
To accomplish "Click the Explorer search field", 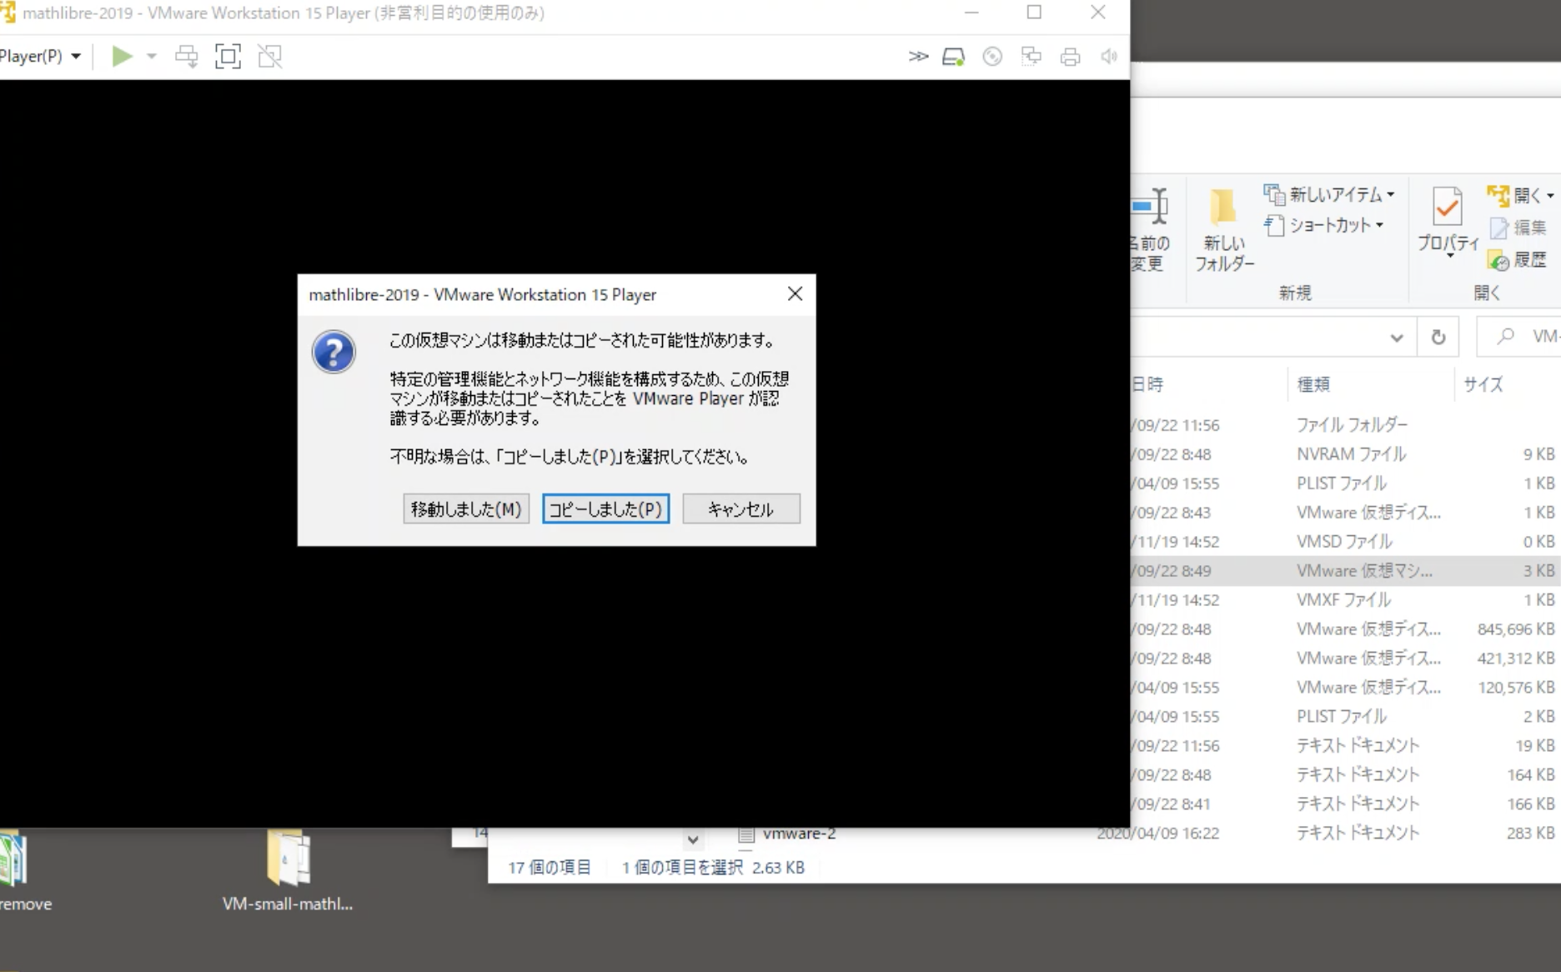I will point(1519,337).
